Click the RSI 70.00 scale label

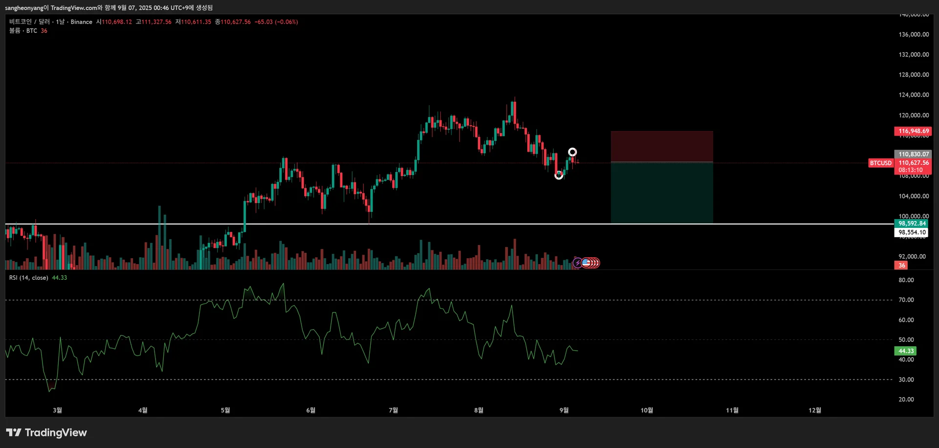click(x=906, y=300)
